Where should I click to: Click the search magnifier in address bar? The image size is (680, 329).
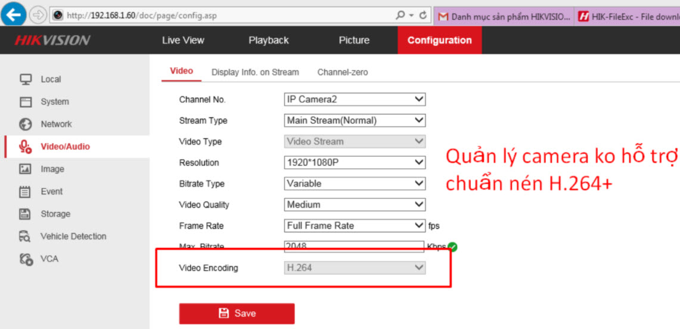point(400,15)
